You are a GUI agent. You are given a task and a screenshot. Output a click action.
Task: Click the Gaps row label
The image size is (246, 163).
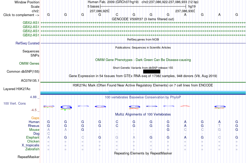pos(35,118)
